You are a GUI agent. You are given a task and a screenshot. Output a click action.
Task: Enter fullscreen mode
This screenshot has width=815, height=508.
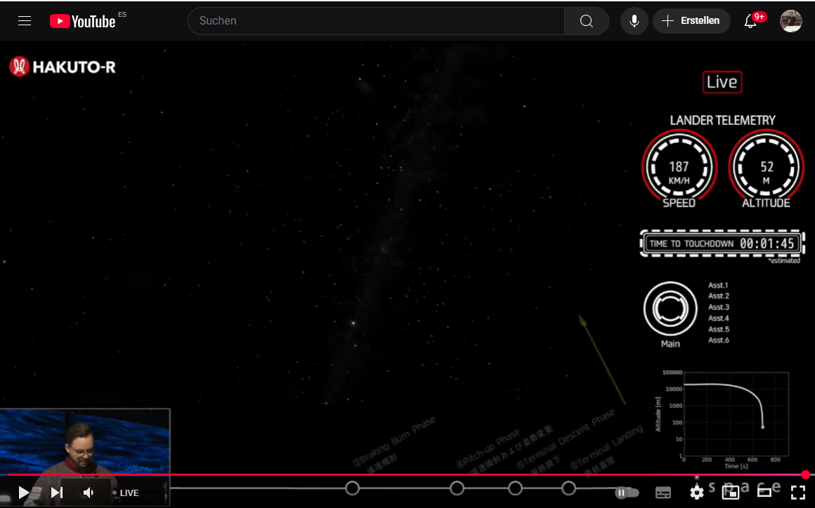[798, 493]
